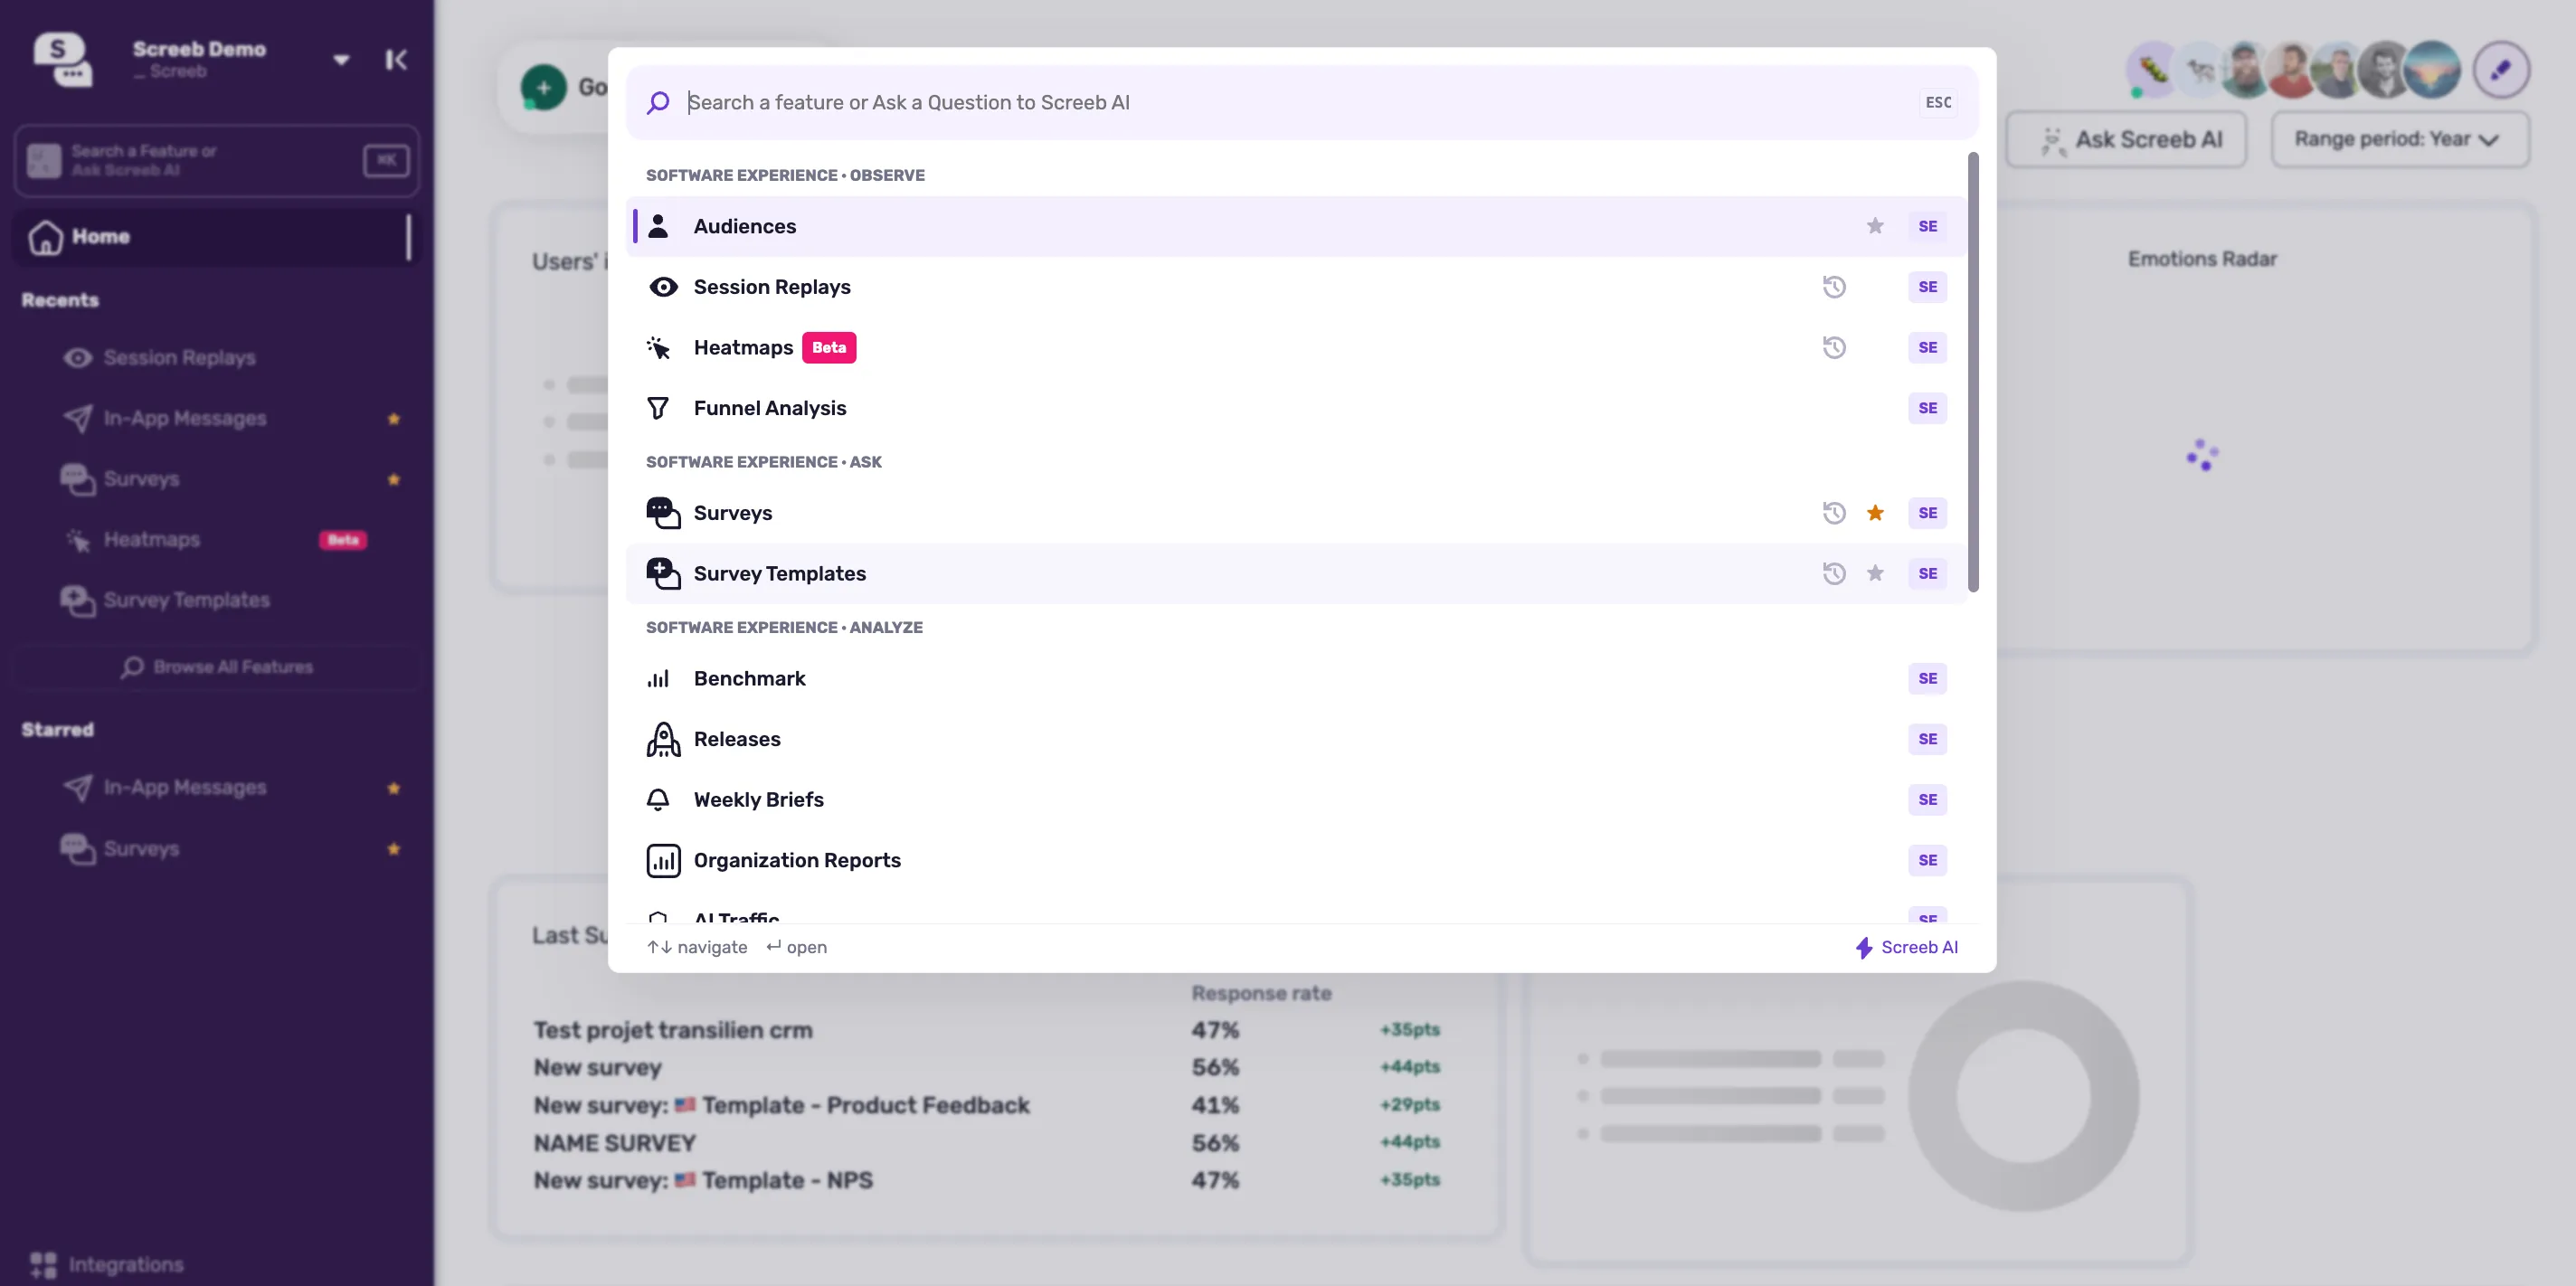The image size is (2576, 1286).
Task: Open Benchmark from the Analyze section
Action: (1296, 679)
